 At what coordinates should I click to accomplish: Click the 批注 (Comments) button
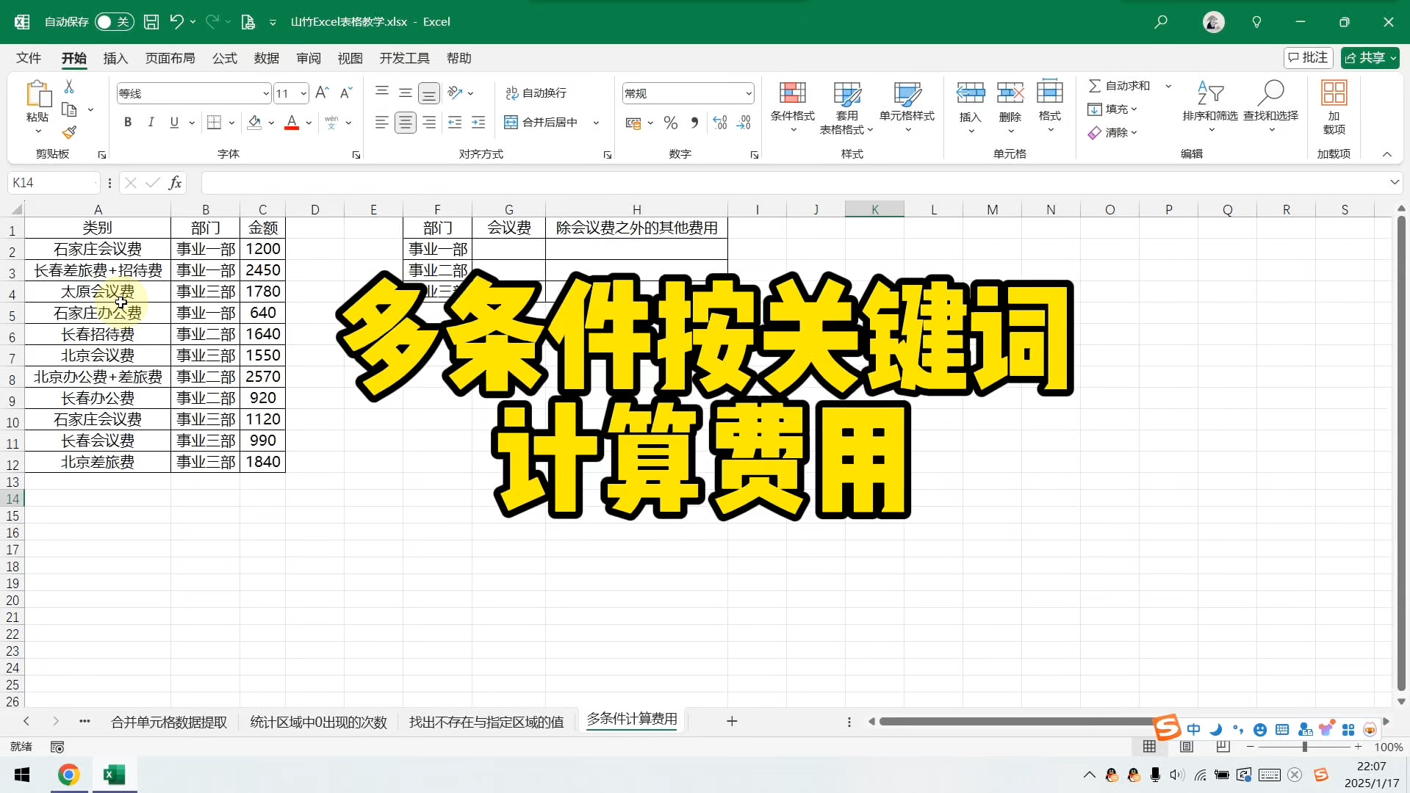coord(1308,57)
